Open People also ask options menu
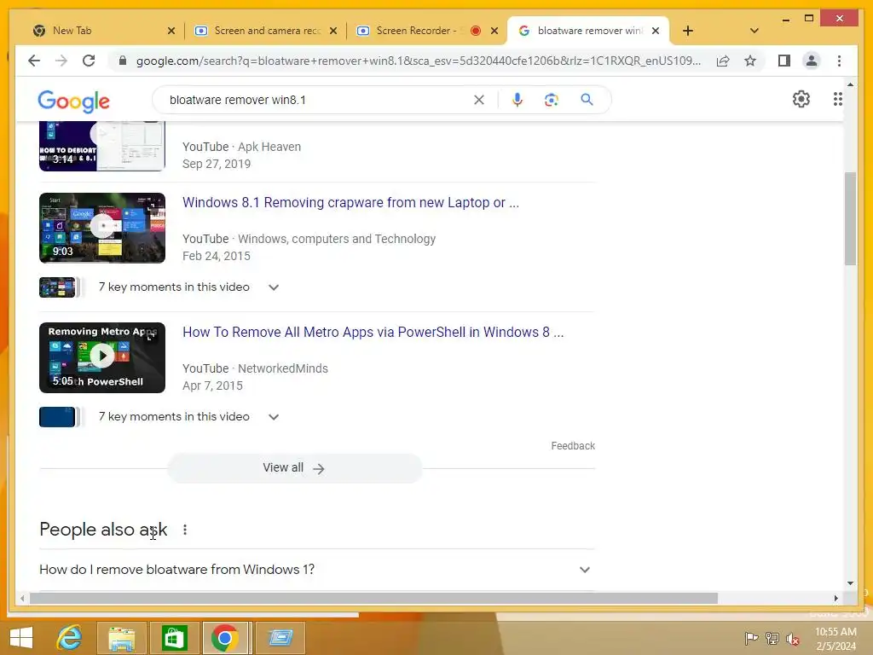This screenshot has height=655, width=873. point(185,530)
